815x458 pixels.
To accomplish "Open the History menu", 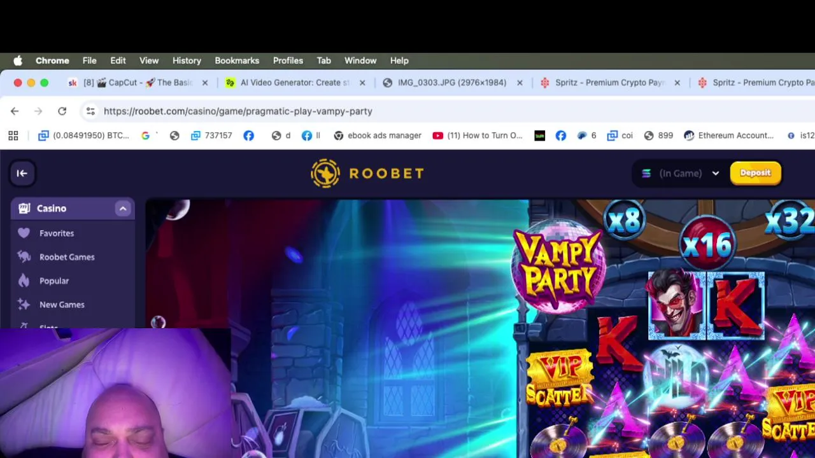I will pyautogui.click(x=187, y=60).
